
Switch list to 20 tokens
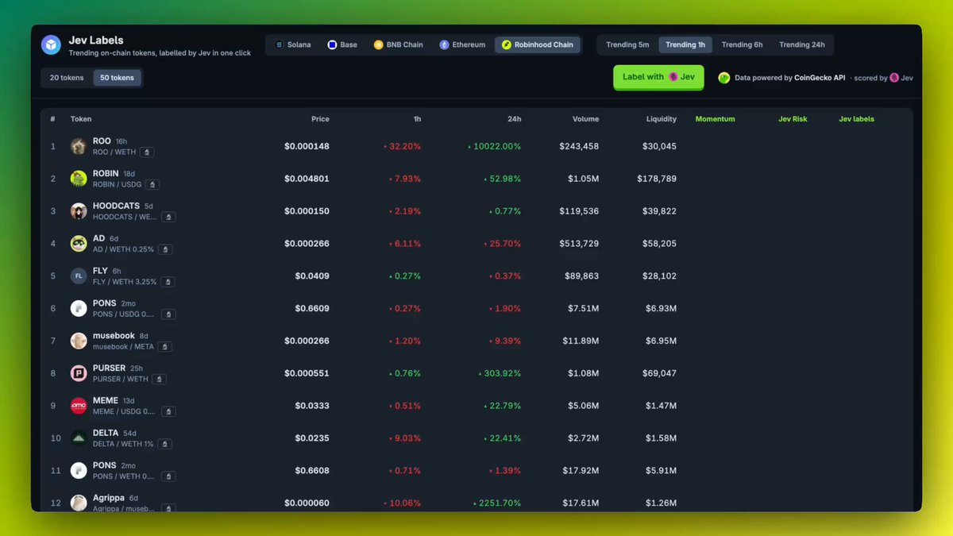pos(67,78)
